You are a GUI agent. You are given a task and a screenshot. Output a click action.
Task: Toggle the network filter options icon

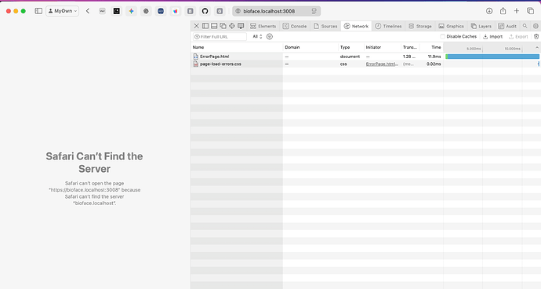click(270, 37)
